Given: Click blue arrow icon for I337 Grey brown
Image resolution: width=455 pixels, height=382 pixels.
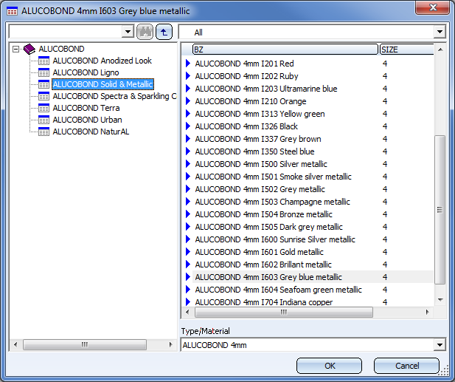Looking at the screenshot, I should [188, 139].
